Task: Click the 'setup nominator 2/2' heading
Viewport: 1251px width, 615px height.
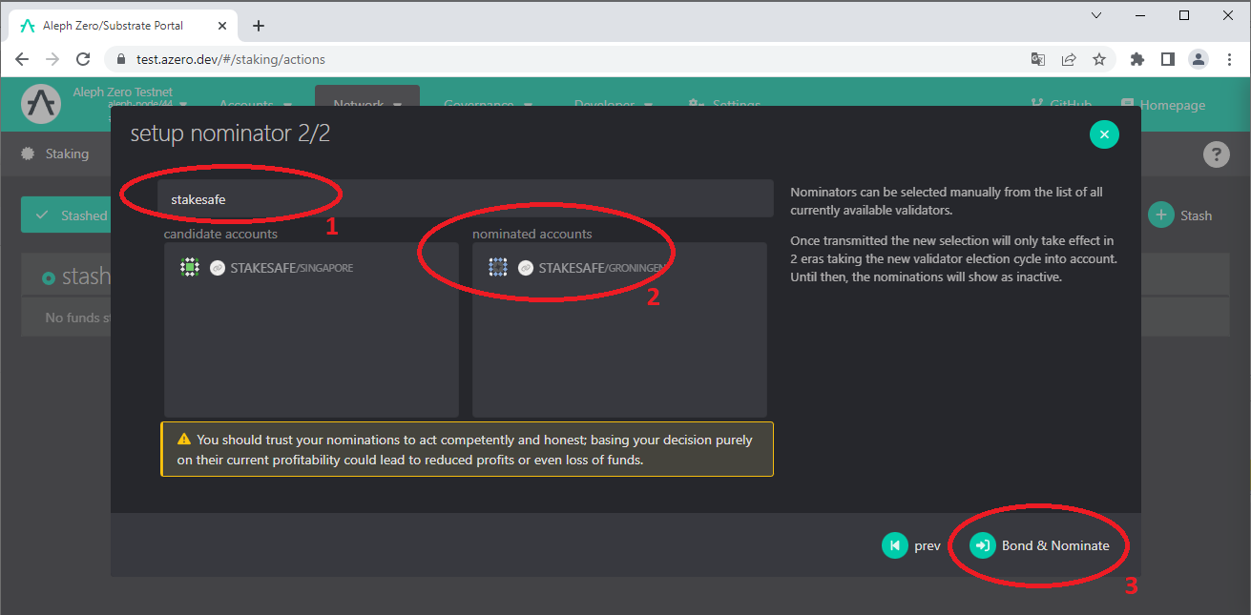Action: [x=230, y=133]
